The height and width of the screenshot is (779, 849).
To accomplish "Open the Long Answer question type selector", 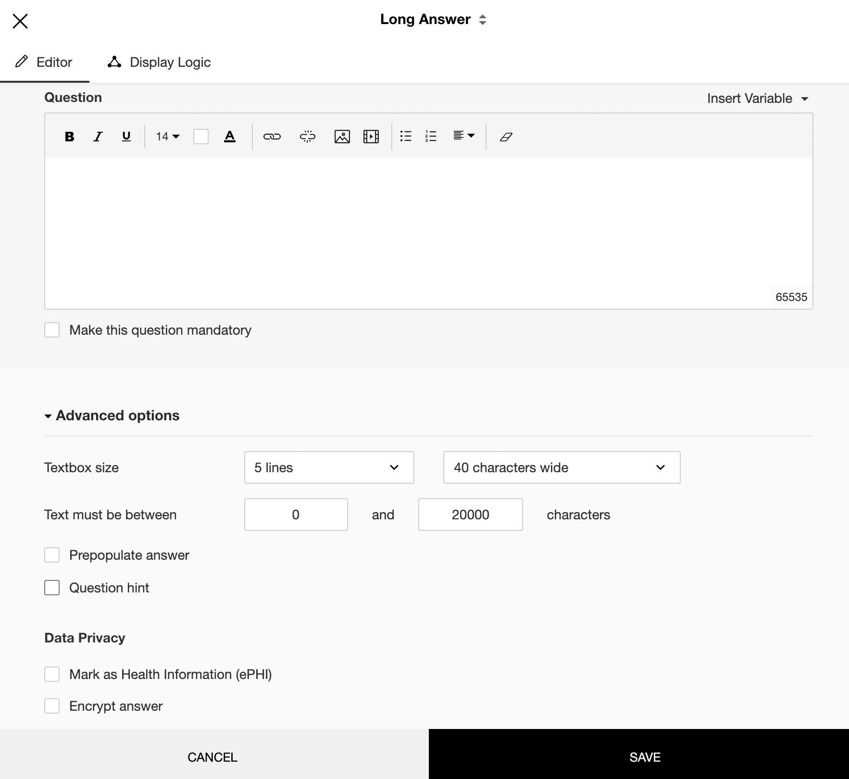I will click(x=434, y=19).
